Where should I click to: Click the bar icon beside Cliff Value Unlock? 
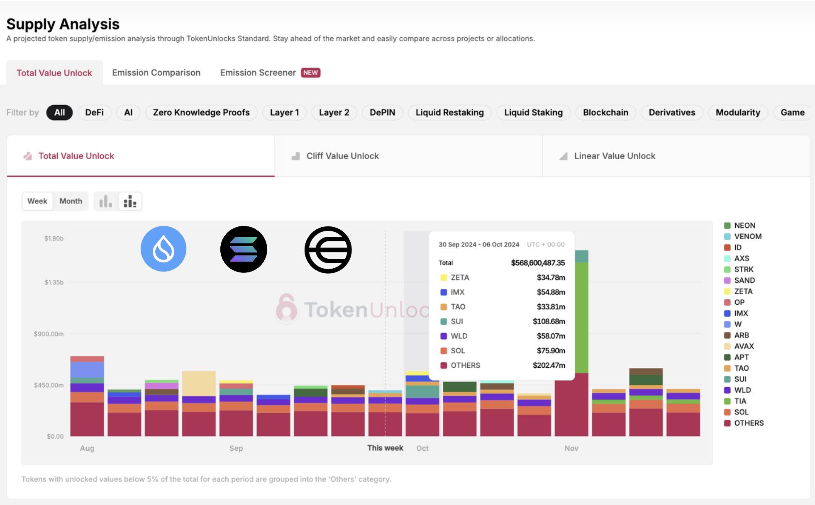(295, 156)
